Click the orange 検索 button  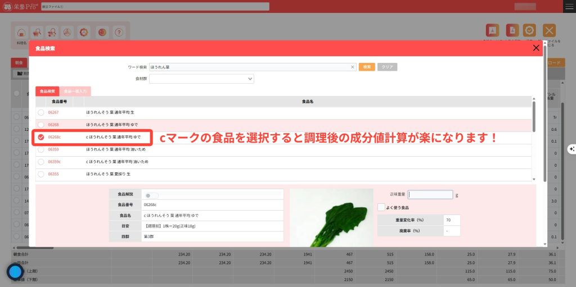(367, 67)
